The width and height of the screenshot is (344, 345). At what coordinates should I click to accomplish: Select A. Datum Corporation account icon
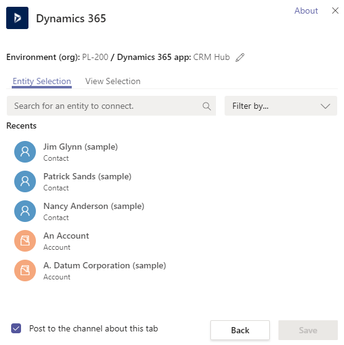pos(25,271)
